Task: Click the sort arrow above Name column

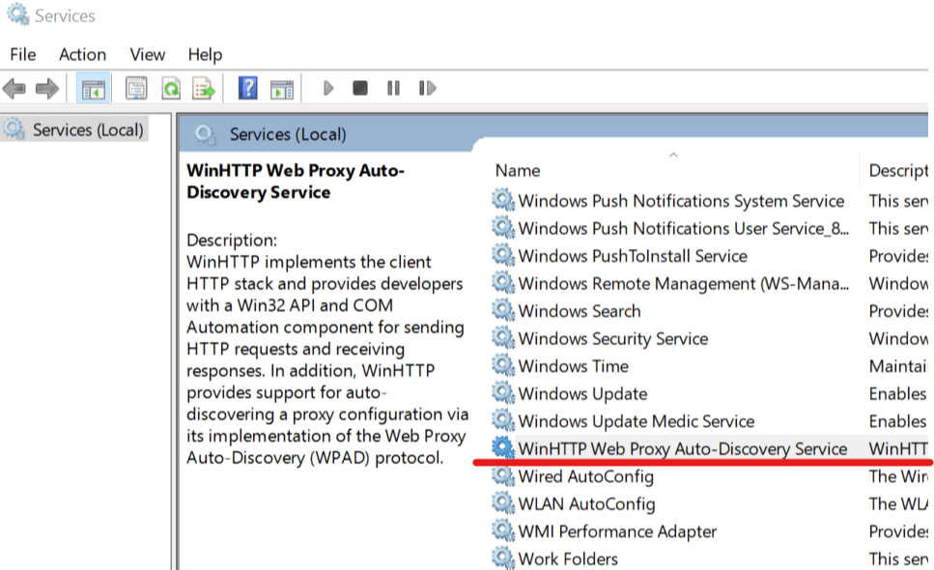Action: coord(673,155)
